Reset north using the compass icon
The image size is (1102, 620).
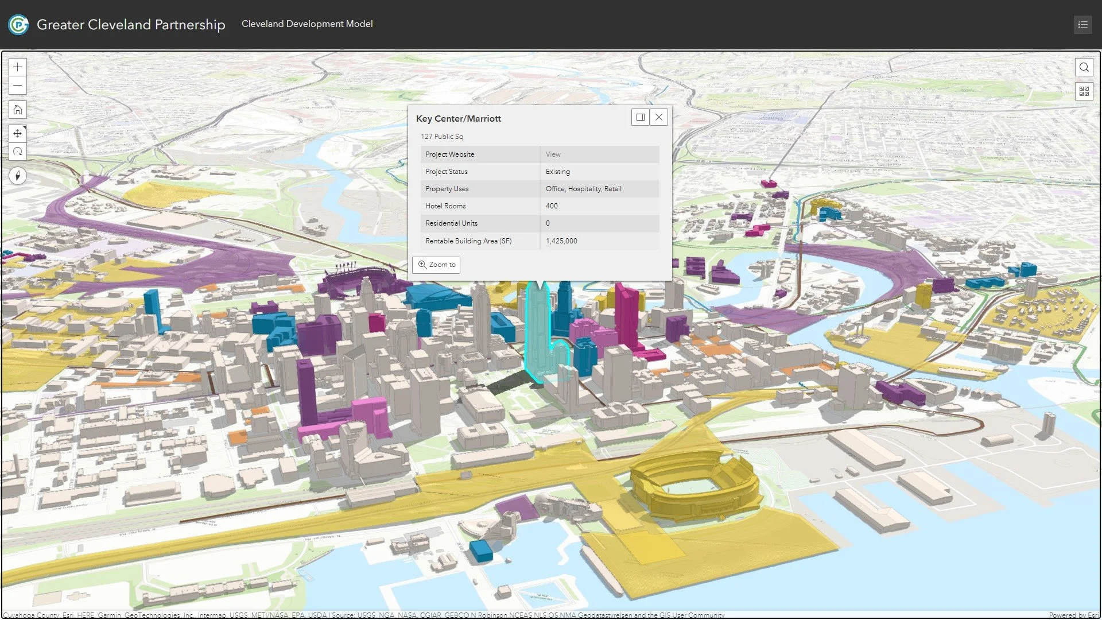click(18, 176)
